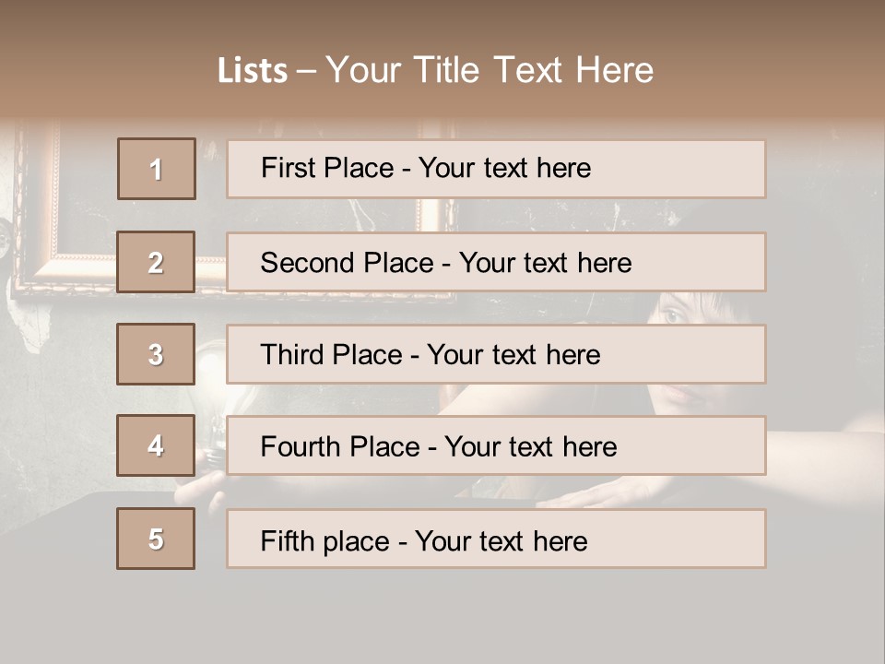Viewport: 885px width, 664px height.
Task: Click the First Place text bar
Action: point(496,169)
